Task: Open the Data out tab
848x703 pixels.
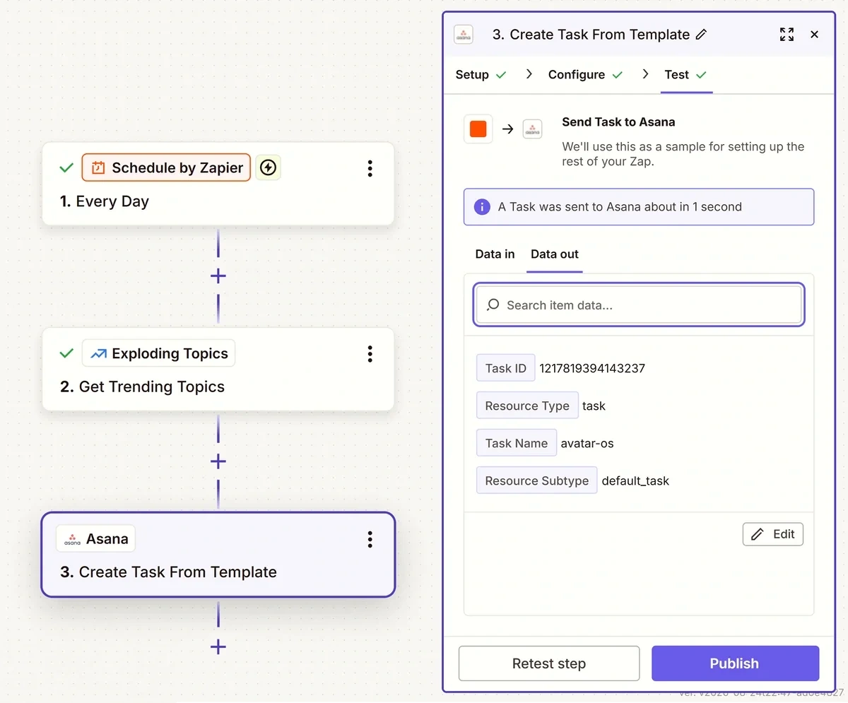Action: 555,254
